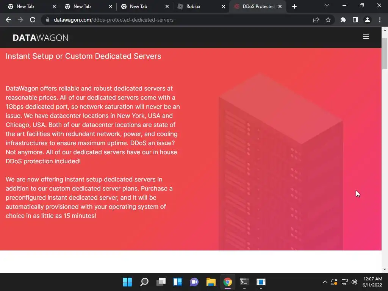Click the share page icon
388x291 pixels.
[x=316, y=20]
